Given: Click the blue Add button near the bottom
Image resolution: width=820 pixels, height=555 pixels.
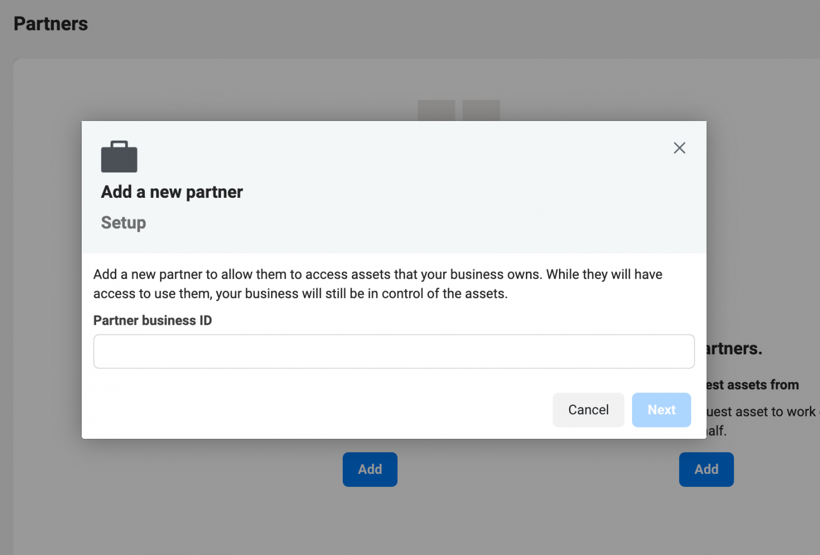Looking at the screenshot, I should coord(369,469).
